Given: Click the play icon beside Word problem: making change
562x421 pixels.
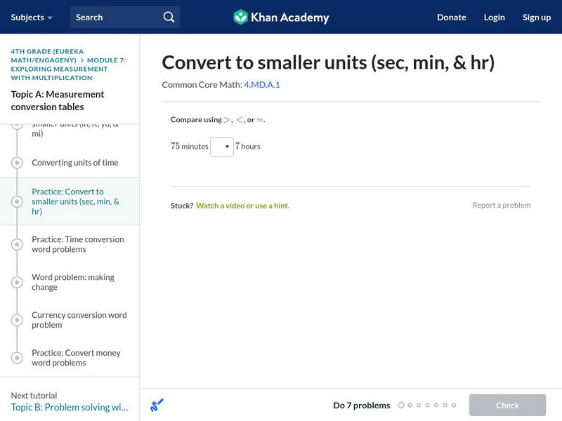Looking at the screenshot, I should pyautogui.click(x=17, y=282).
